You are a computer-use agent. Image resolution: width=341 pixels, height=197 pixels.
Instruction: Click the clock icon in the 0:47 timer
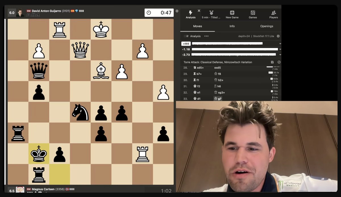(x=149, y=13)
